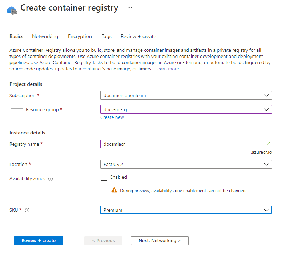Switch to the Networking tab
This screenshot has width=285, height=253.
click(x=45, y=37)
